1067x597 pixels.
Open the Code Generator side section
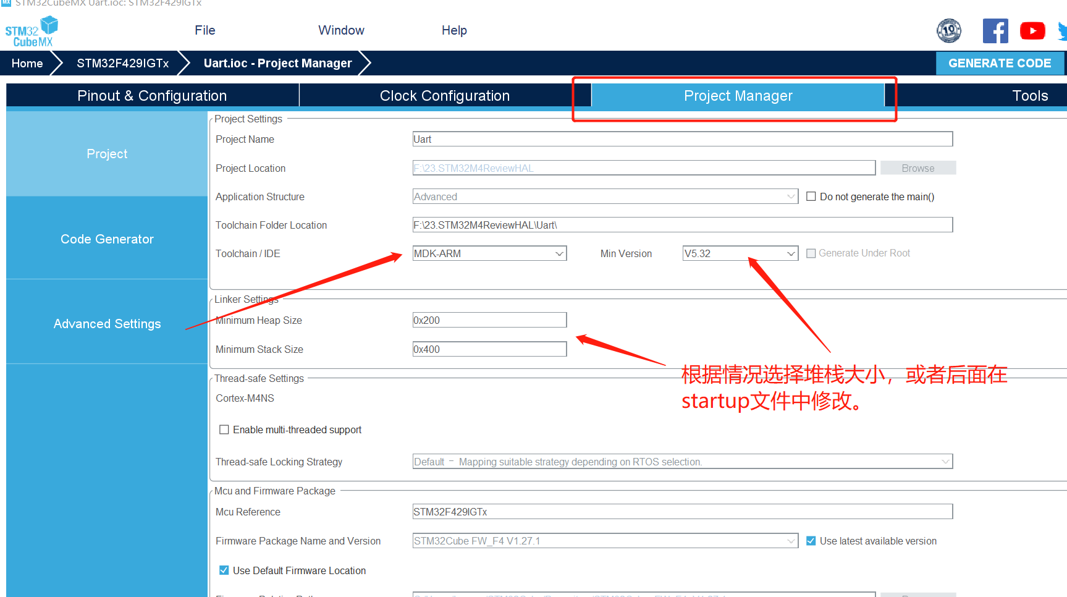click(107, 239)
